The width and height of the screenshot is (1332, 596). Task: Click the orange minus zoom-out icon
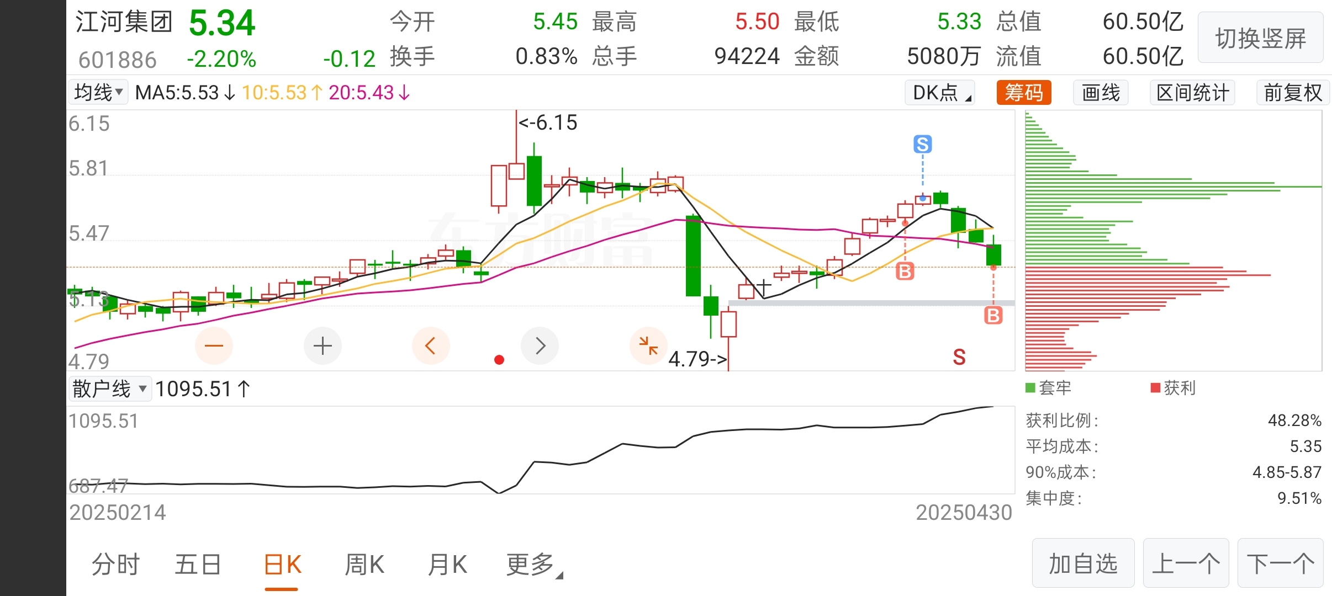pyautogui.click(x=214, y=346)
